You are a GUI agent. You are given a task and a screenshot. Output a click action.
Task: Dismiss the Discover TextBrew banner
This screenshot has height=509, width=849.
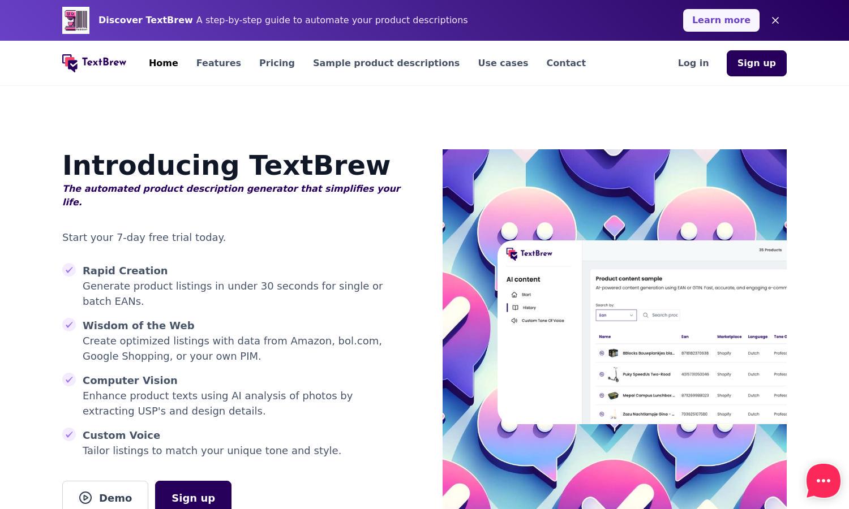tap(775, 20)
